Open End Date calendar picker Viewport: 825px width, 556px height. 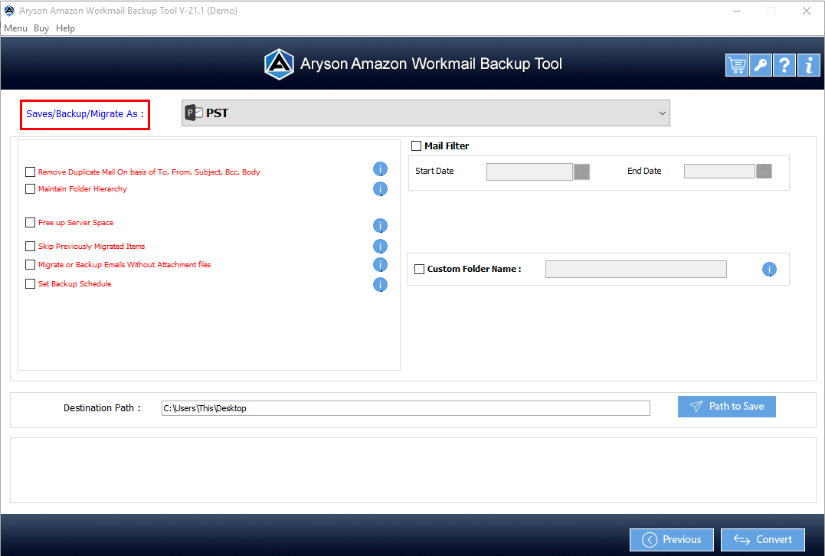click(764, 171)
